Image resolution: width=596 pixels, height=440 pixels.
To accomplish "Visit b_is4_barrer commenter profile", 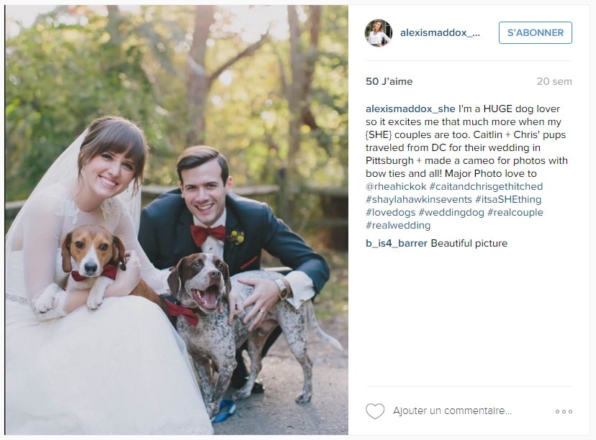I will pos(397,243).
